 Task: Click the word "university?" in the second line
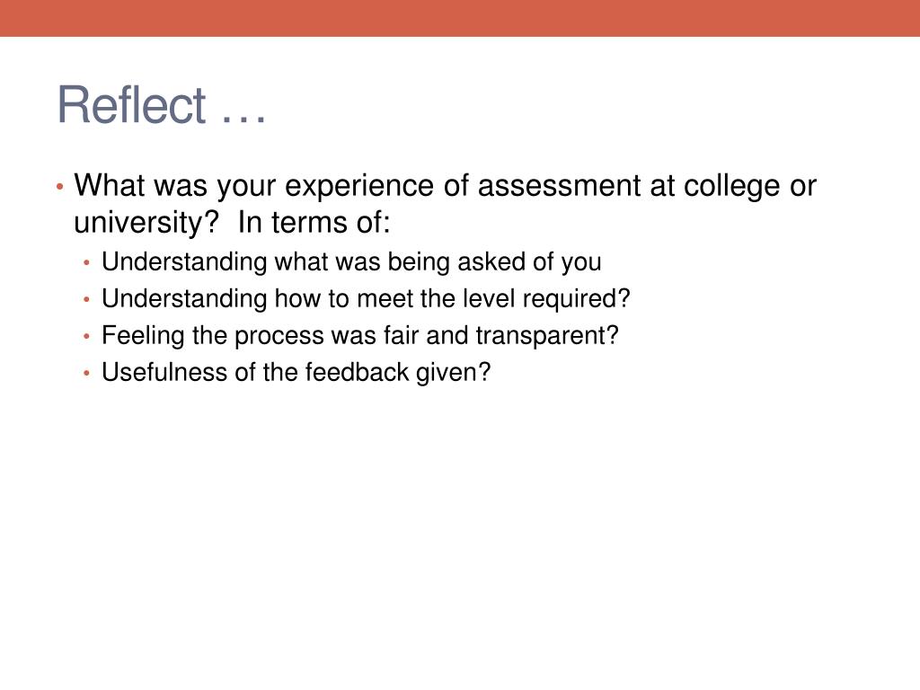146,224
